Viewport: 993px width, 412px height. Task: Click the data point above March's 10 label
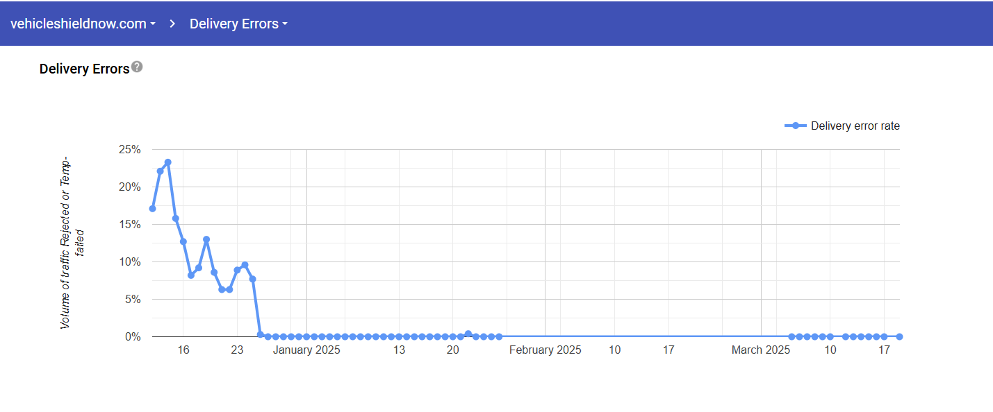[x=830, y=336]
